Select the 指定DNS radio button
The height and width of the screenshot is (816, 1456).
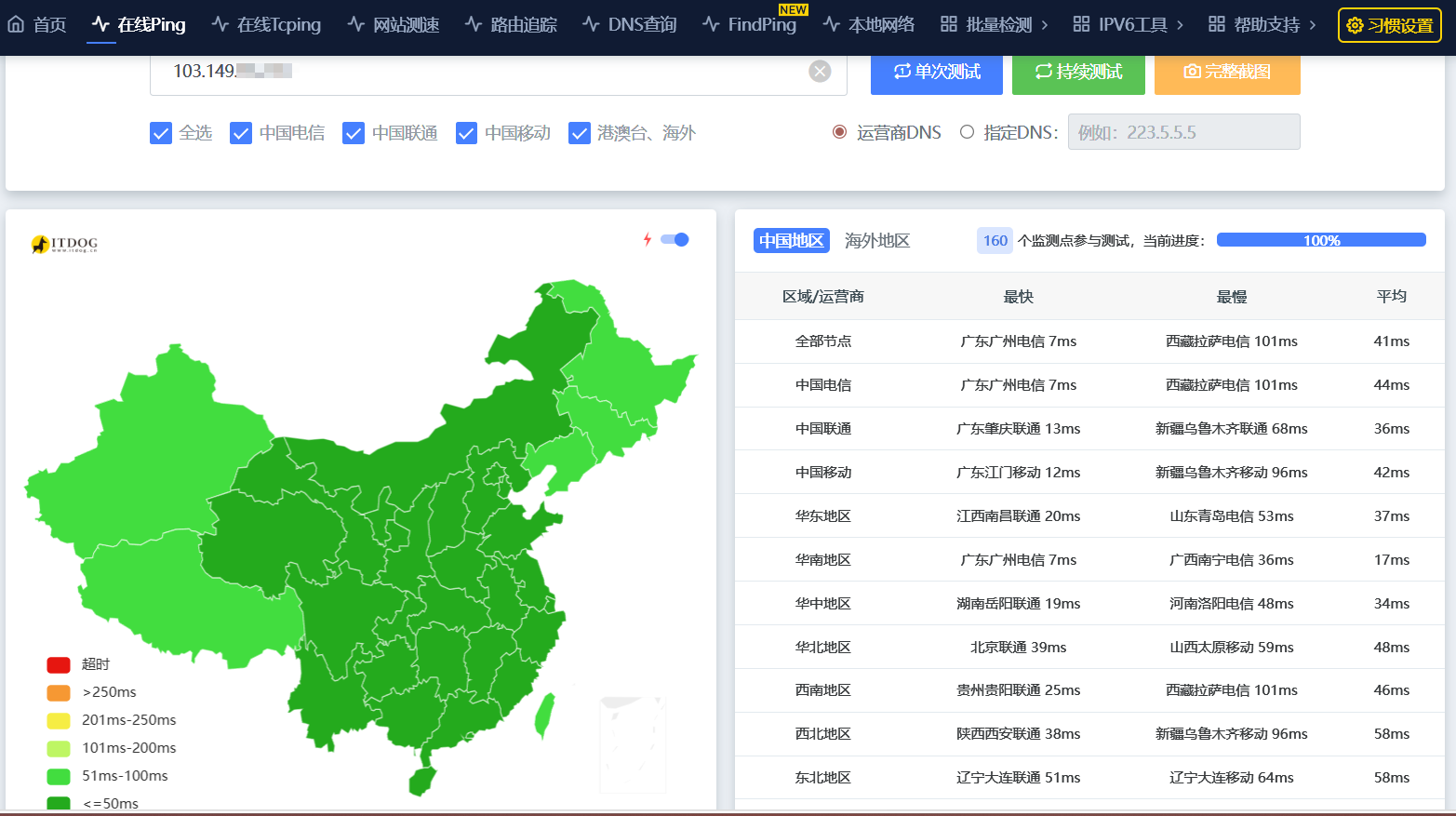pos(968,132)
